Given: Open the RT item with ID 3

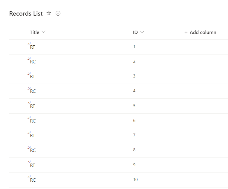Looking at the screenshot, I should click(x=33, y=76).
